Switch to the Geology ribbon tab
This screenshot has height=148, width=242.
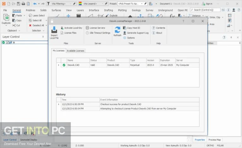pos(136,10)
